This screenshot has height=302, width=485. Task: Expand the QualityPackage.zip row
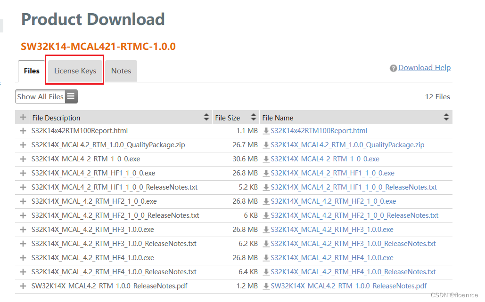click(23, 145)
